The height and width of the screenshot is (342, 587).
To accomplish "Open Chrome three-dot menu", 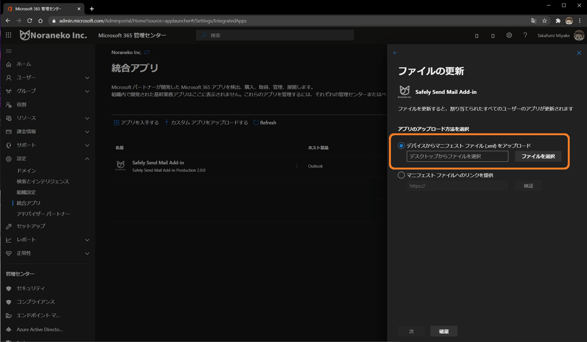I will click(580, 21).
